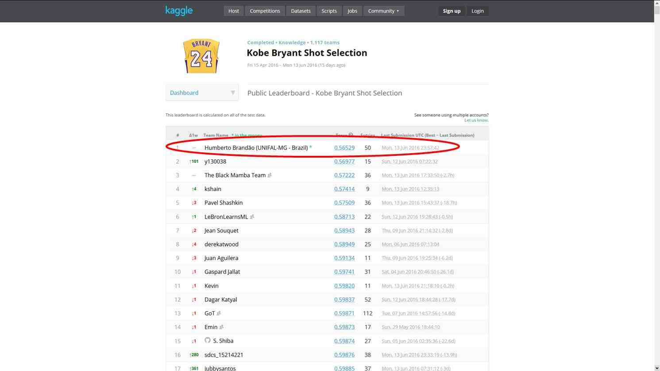
Task: Select team name Dagar Katyal
Action: [220, 300]
